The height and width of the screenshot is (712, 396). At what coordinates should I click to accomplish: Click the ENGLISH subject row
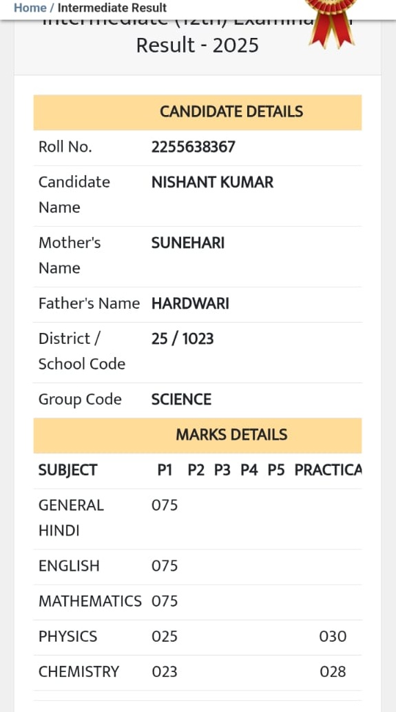(198, 567)
